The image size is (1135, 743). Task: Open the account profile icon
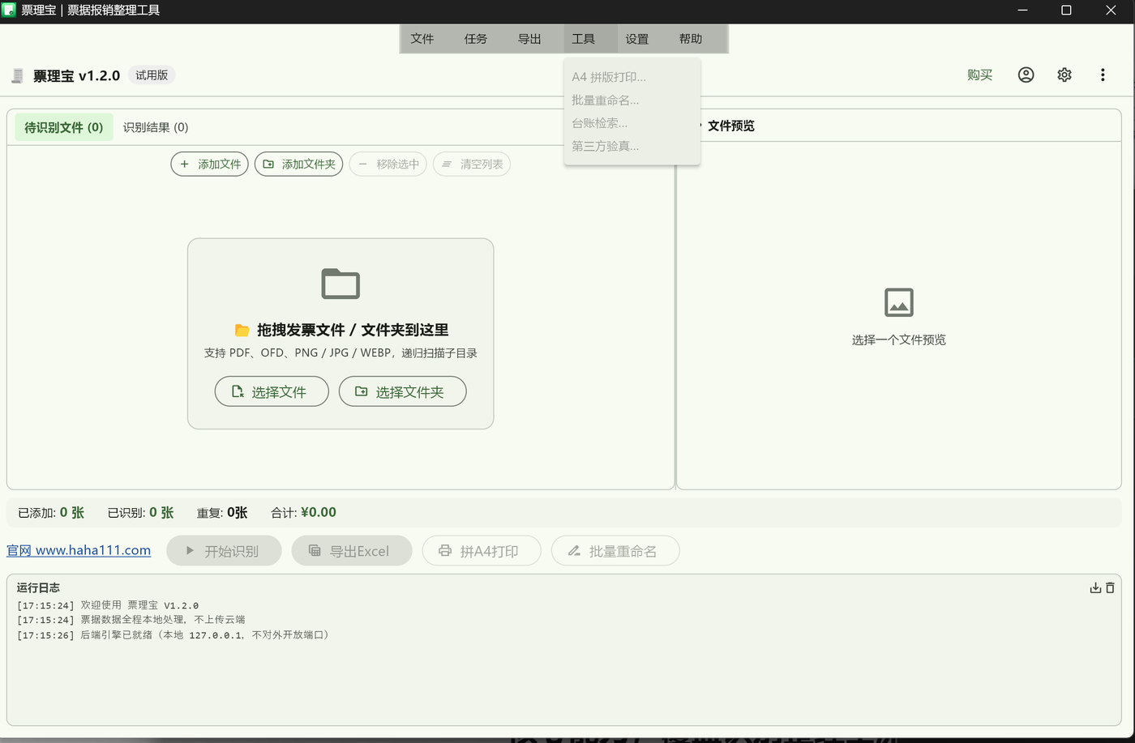click(x=1026, y=75)
